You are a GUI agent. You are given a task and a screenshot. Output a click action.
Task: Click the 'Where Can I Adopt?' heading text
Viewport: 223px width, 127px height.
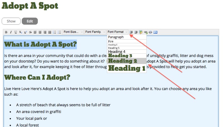(x=37, y=77)
